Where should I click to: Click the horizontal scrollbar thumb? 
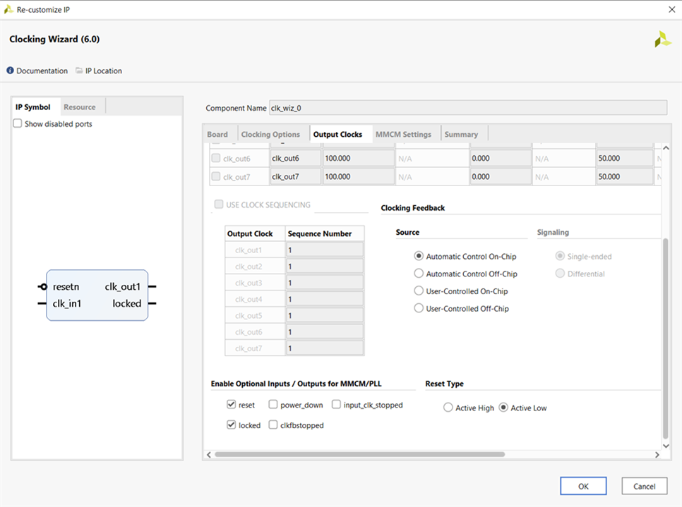pyautogui.click(x=359, y=455)
